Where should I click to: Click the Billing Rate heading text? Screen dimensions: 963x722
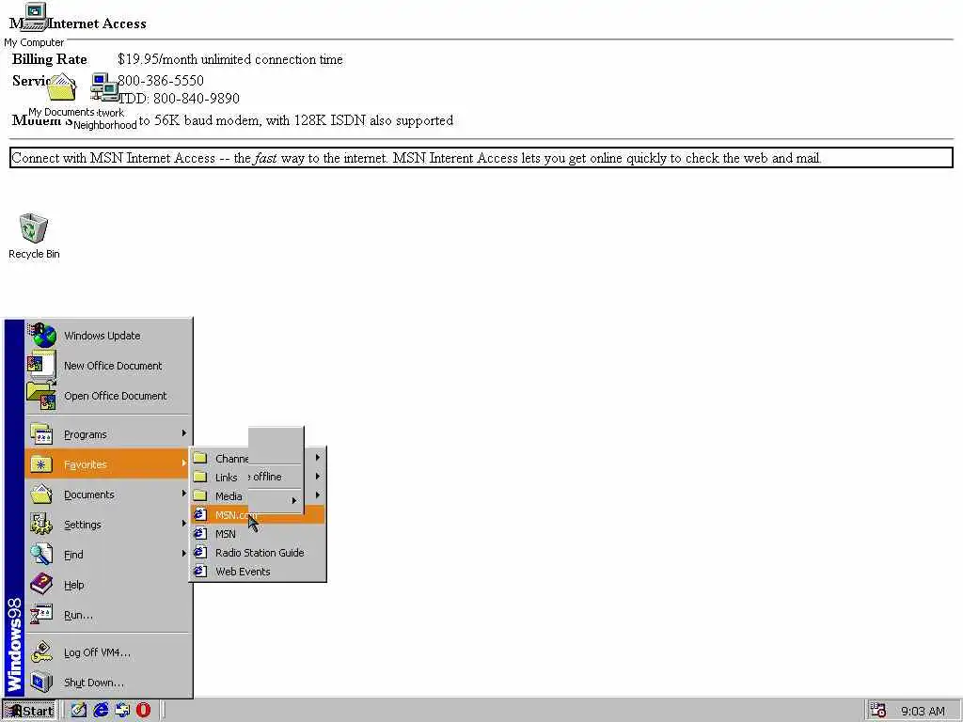pyautogui.click(x=50, y=59)
